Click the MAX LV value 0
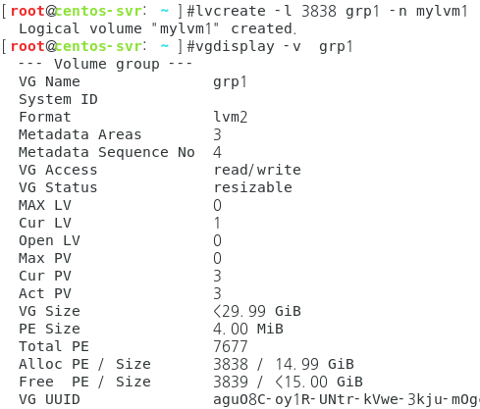Viewport: 480px width, 409px height. [x=217, y=205]
